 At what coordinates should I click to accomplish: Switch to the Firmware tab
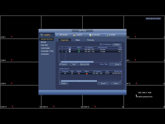coord(90,40)
